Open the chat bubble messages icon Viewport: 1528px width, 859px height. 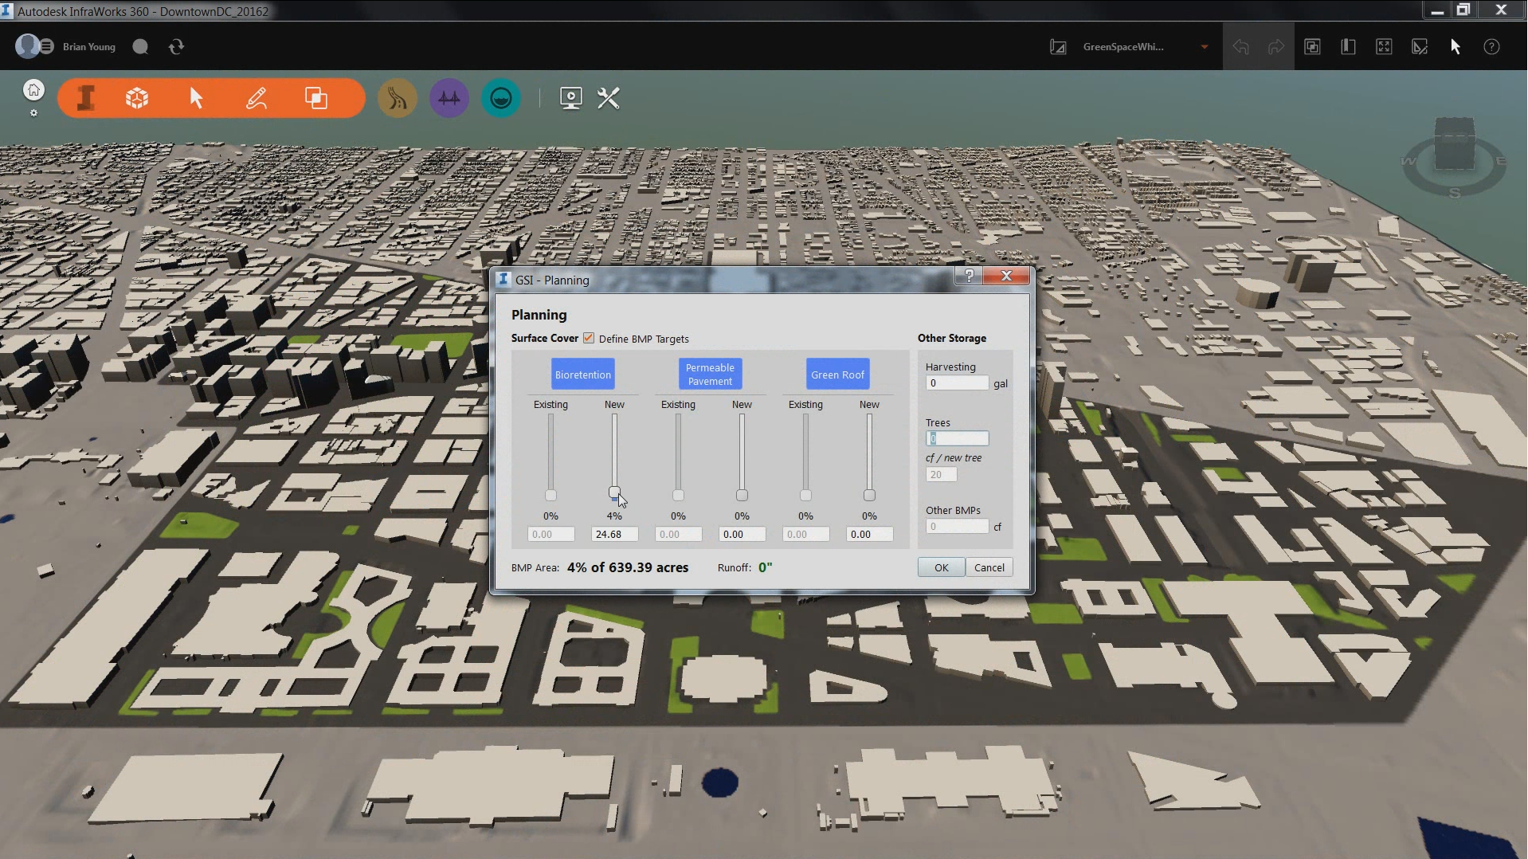pyautogui.click(x=140, y=47)
